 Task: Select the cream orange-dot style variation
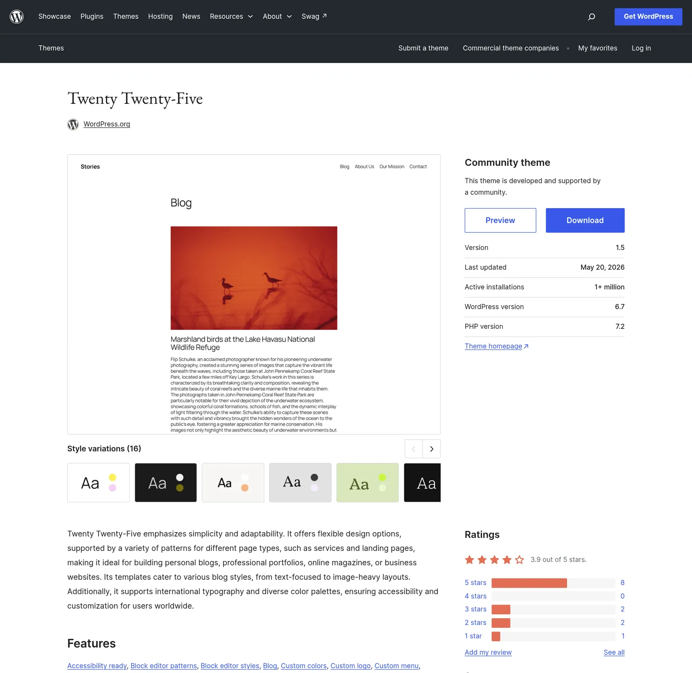(x=233, y=483)
